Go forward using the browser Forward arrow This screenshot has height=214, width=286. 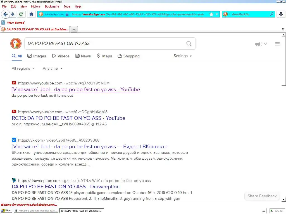(x=12, y=14)
